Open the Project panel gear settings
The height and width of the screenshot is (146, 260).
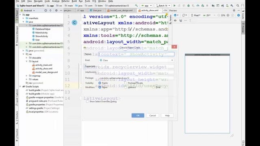56,11
